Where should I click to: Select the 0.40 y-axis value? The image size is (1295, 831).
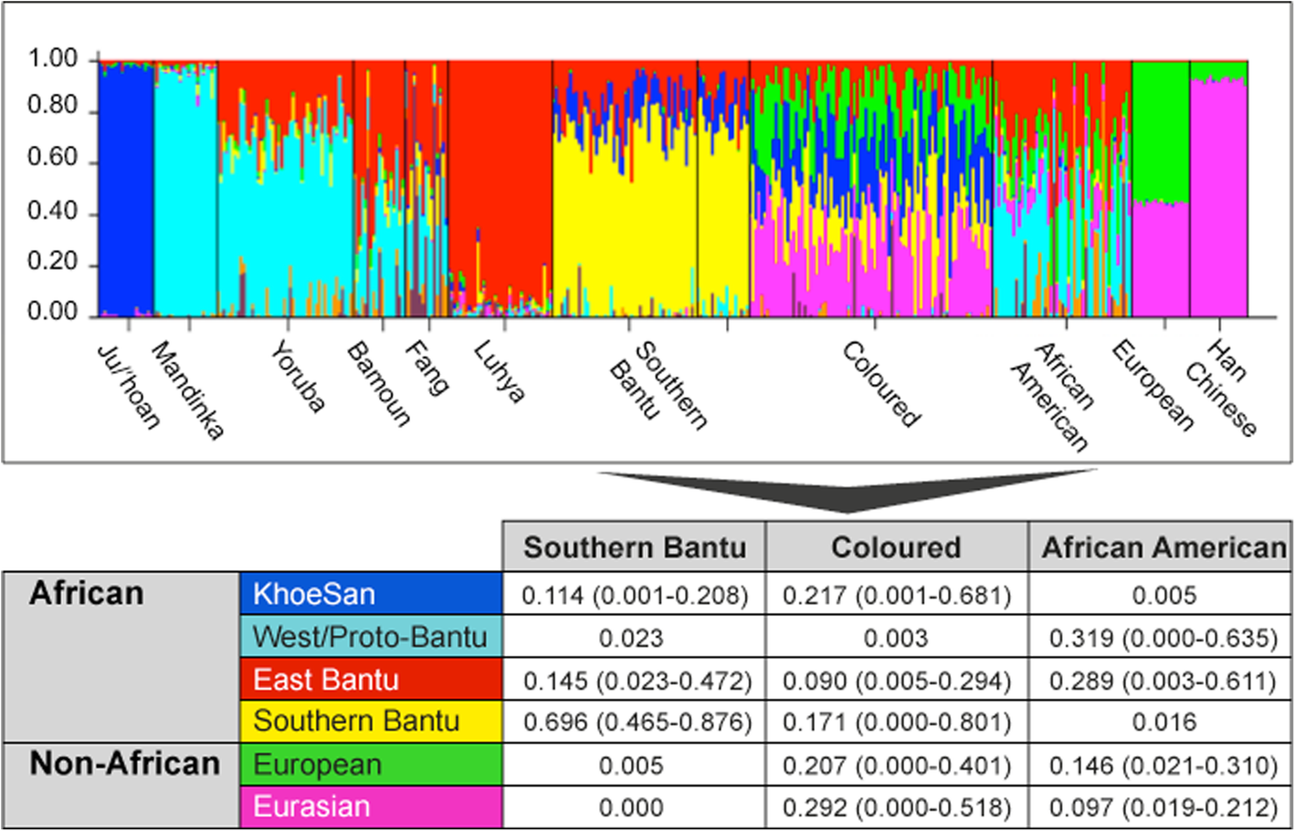(x=53, y=211)
